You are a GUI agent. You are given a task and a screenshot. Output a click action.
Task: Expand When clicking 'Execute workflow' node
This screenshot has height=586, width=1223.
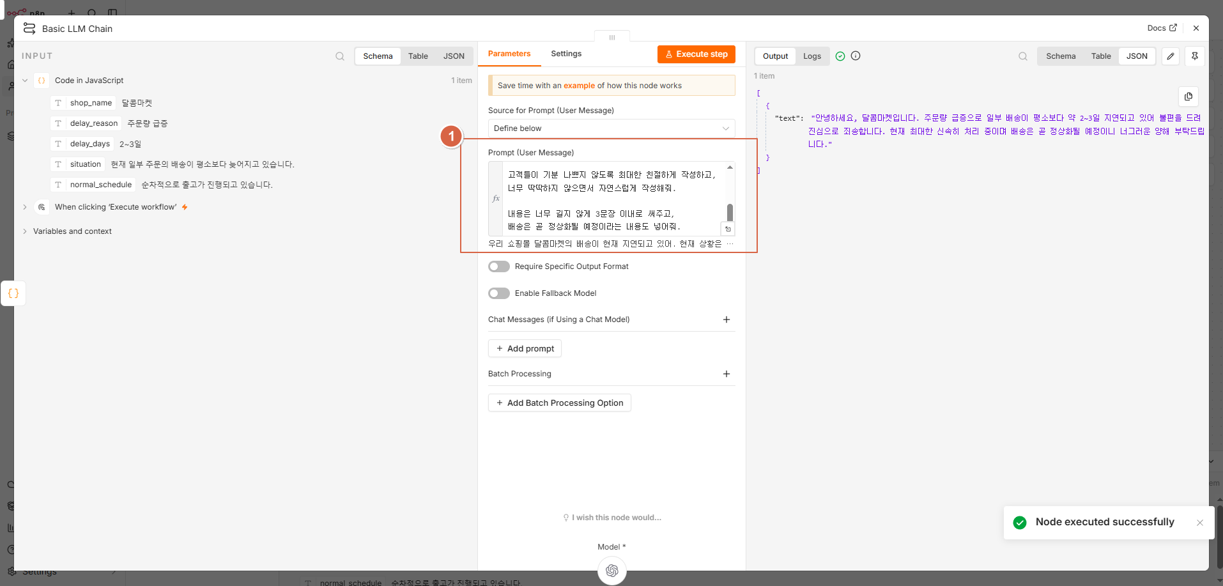(25, 207)
